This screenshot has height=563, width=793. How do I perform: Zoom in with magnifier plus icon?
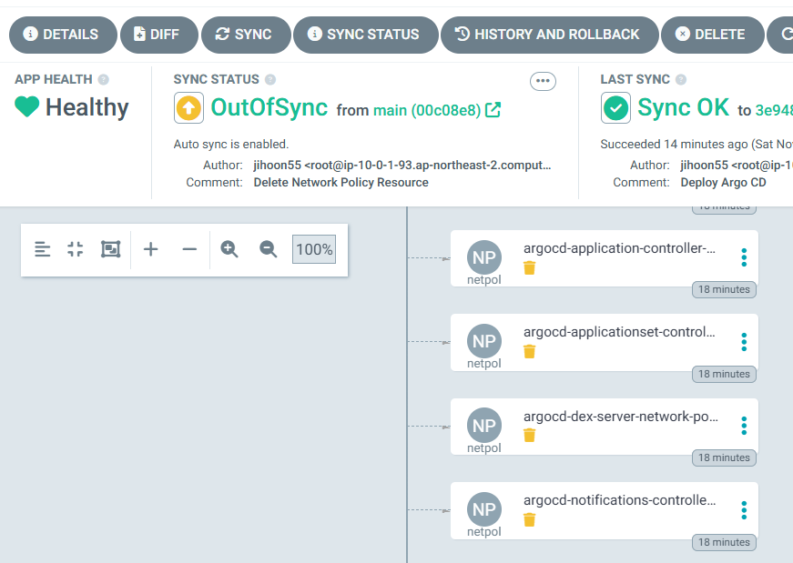tap(229, 249)
